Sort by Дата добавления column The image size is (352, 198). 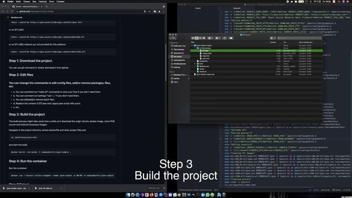306,42
